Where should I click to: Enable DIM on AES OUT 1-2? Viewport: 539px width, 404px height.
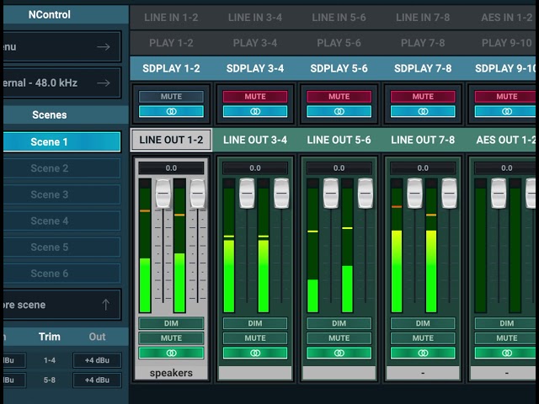[x=505, y=323]
